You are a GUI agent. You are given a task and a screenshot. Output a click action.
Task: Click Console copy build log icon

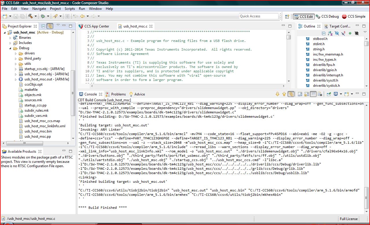pos(300,94)
